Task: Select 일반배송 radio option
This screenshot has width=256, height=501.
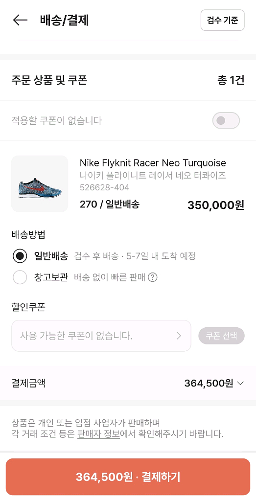Action: 20,256
